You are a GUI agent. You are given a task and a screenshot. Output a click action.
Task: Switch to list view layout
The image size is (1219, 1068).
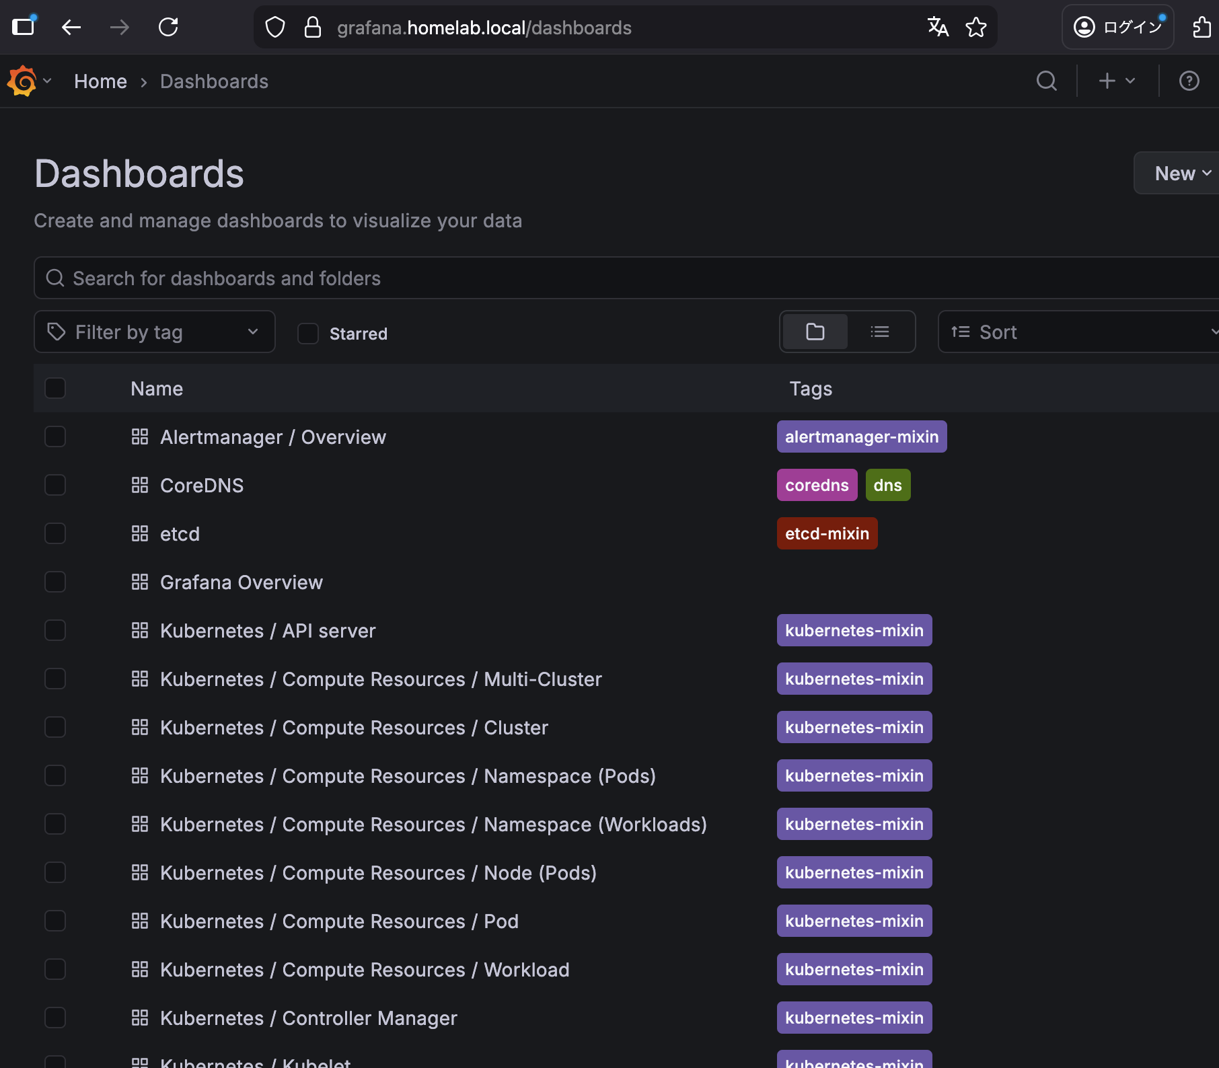pos(880,332)
